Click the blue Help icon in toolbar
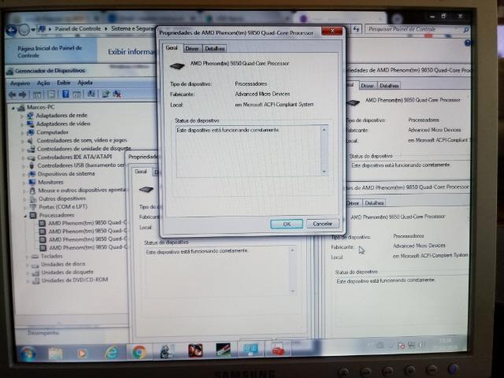504x378 pixels. point(65,94)
